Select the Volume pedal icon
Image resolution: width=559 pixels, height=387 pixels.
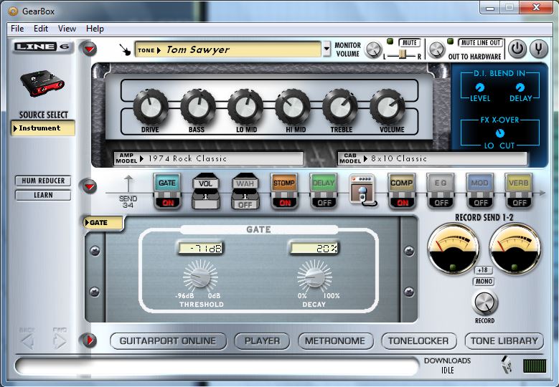pyautogui.click(x=206, y=191)
